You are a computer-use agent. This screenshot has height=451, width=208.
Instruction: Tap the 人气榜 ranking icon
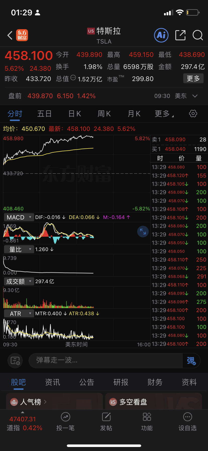(14, 402)
